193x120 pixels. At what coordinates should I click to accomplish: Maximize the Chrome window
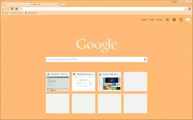(x=184, y=1)
